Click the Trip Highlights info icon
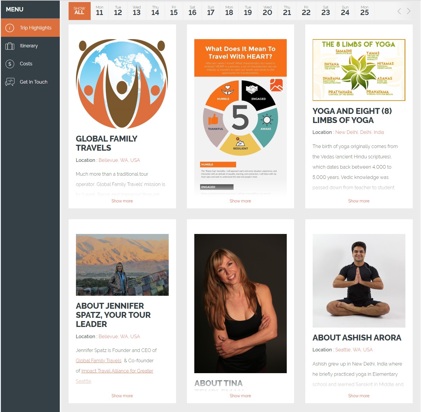 click(x=10, y=28)
